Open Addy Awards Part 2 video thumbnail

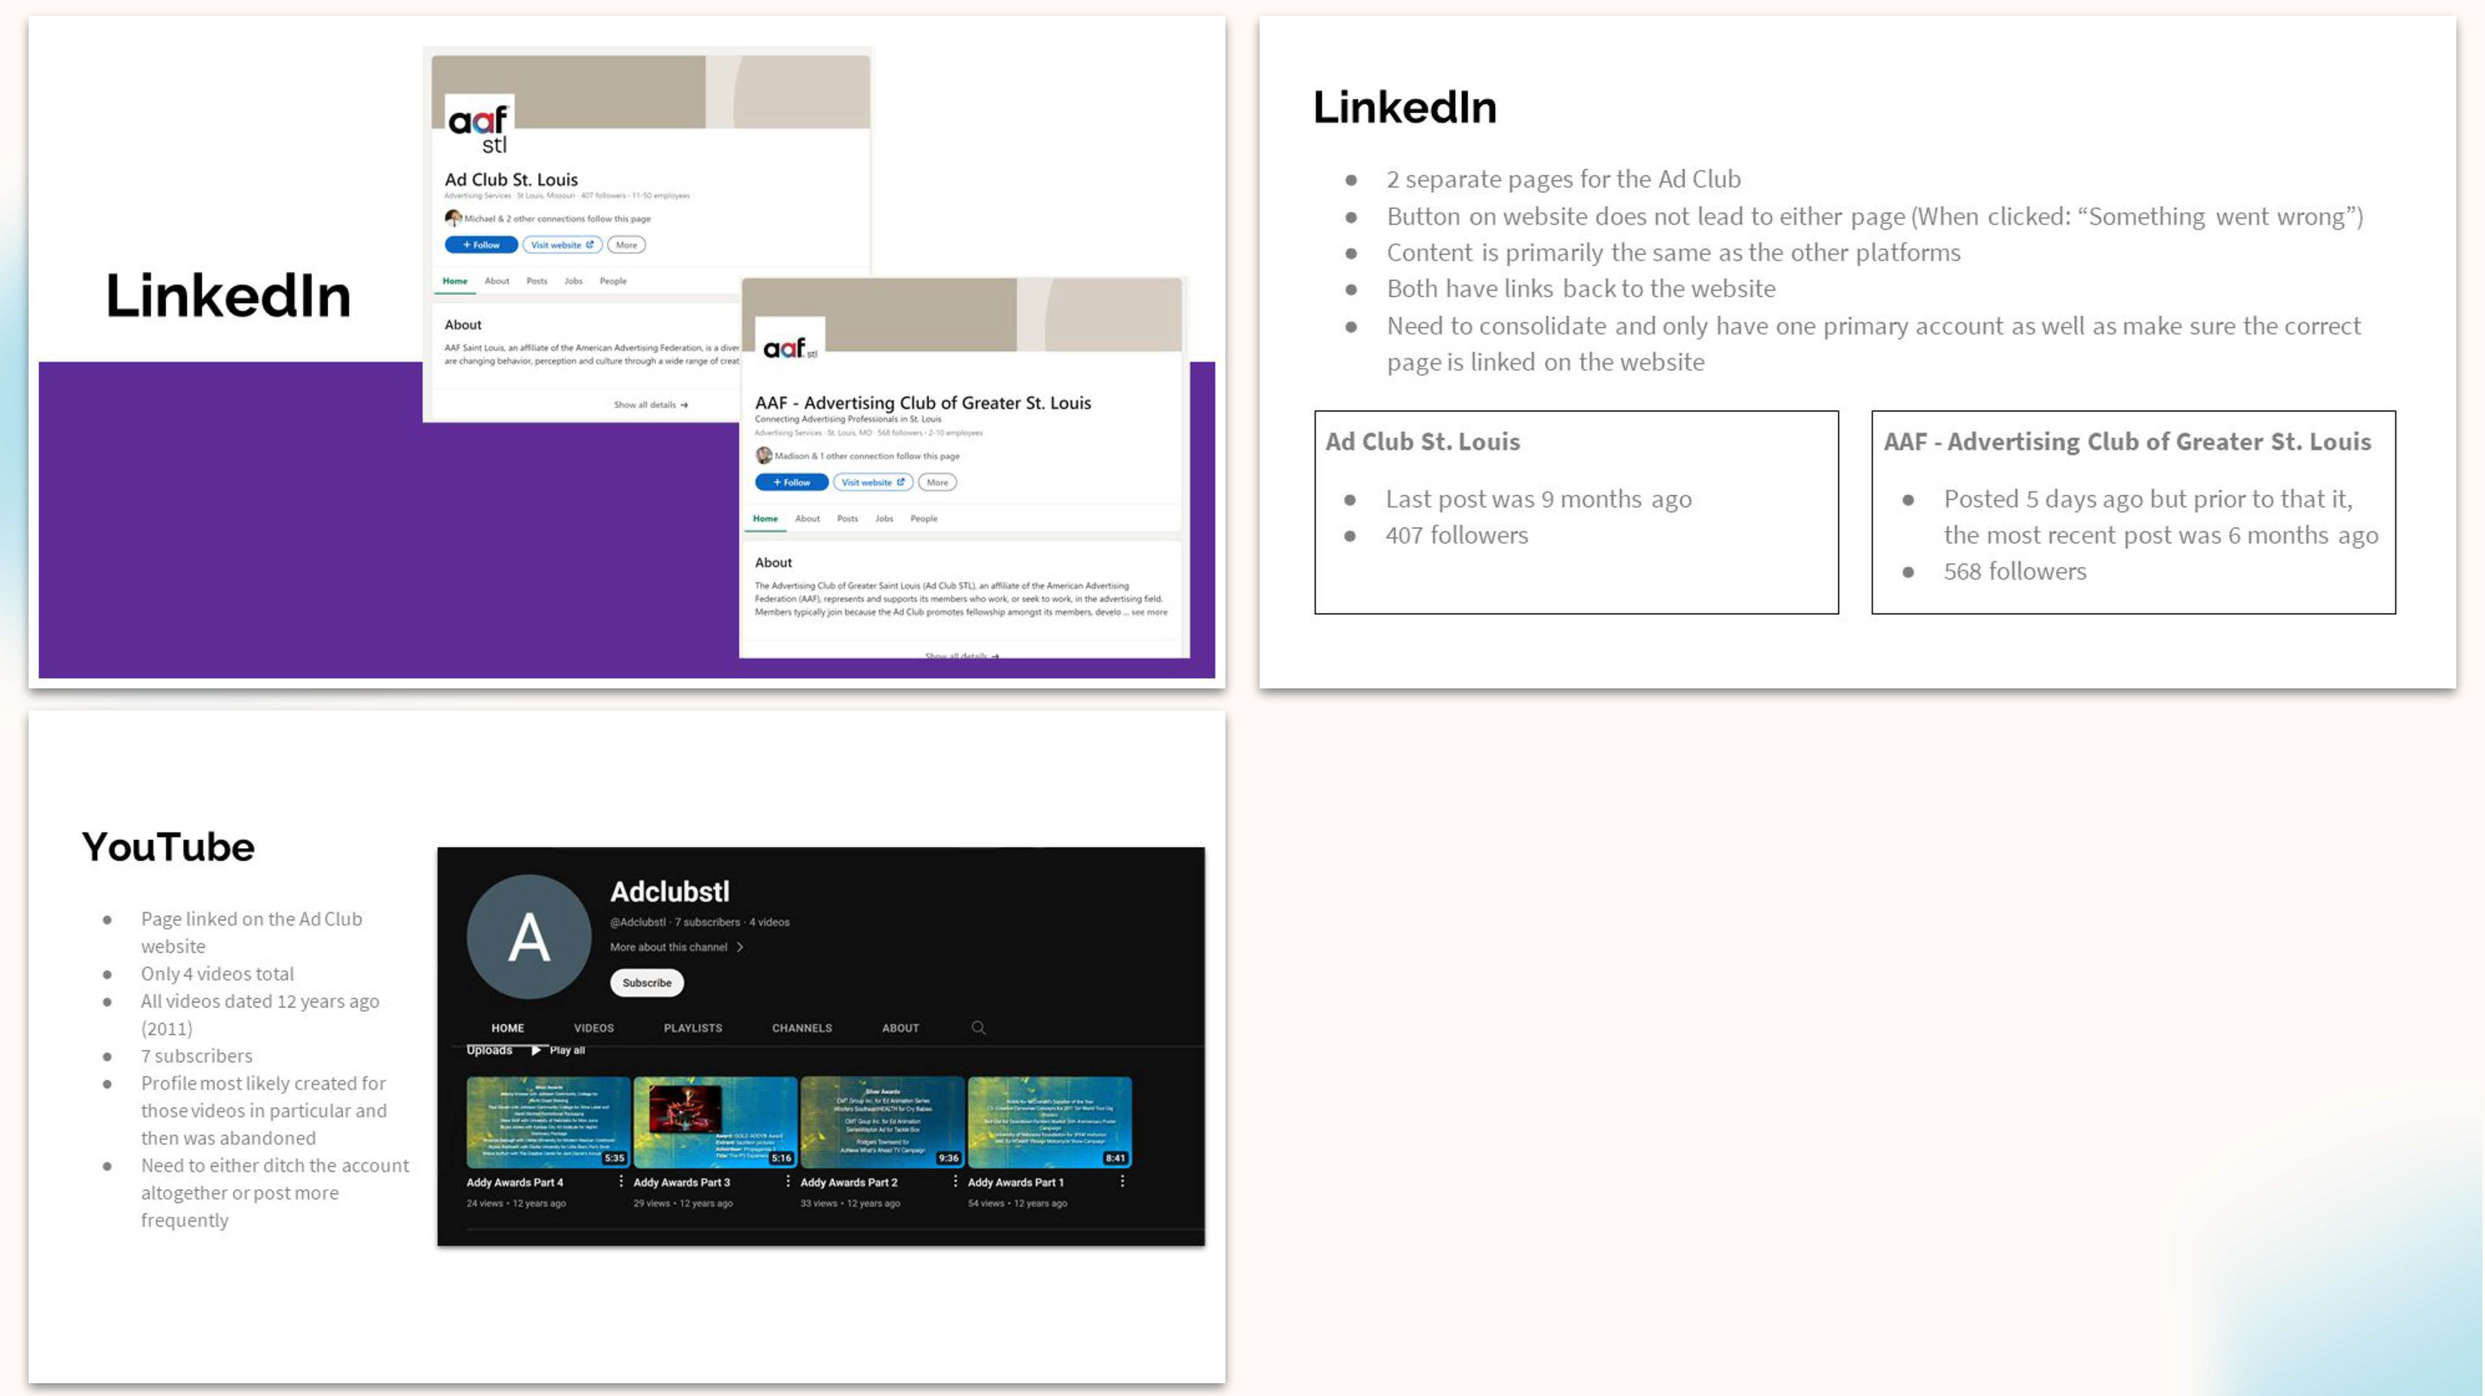tap(881, 1122)
